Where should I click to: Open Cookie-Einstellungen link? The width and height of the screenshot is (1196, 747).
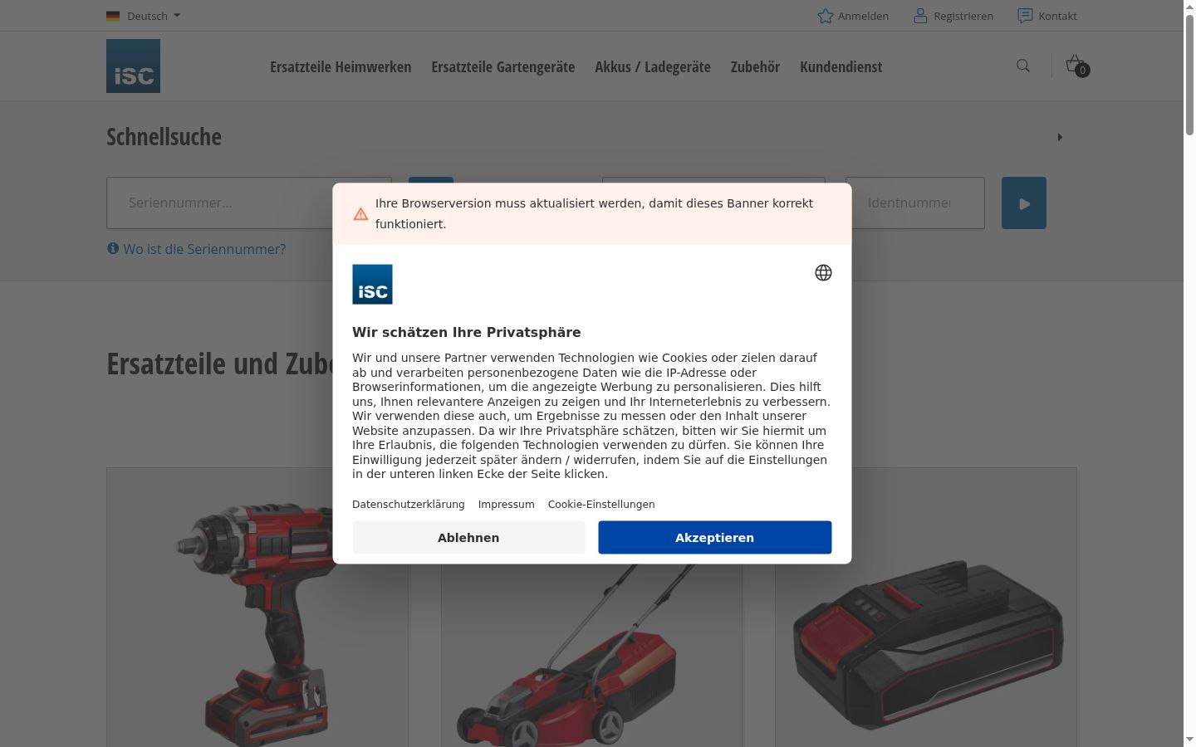click(601, 504)
